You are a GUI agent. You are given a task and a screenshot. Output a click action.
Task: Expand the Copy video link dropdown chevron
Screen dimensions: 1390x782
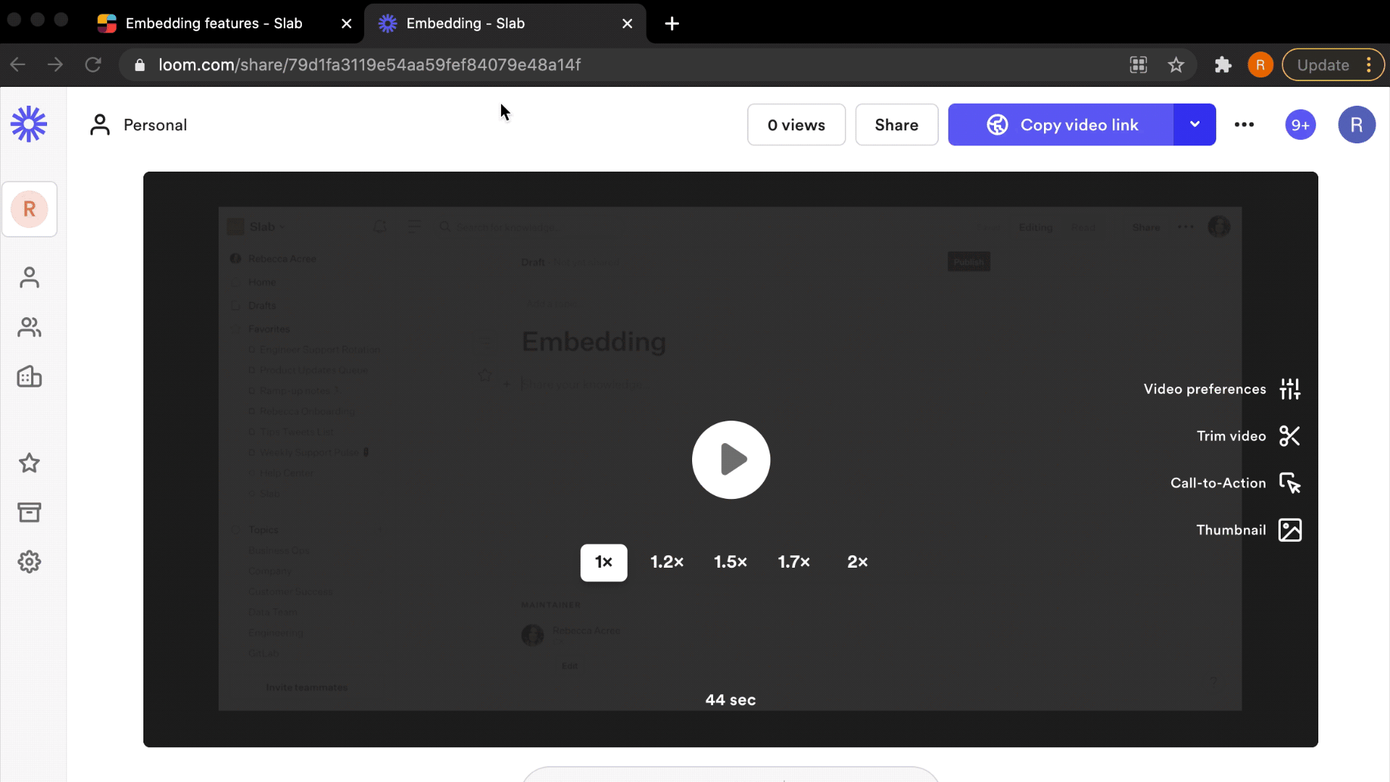click(x=1194, y=125)
